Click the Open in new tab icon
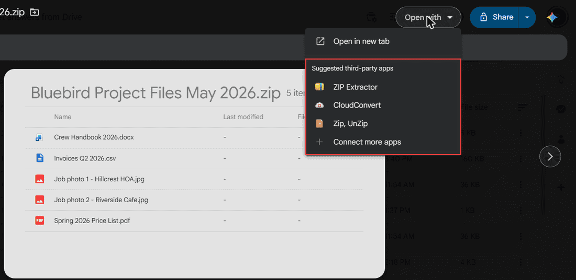 [x=320, y=41]
